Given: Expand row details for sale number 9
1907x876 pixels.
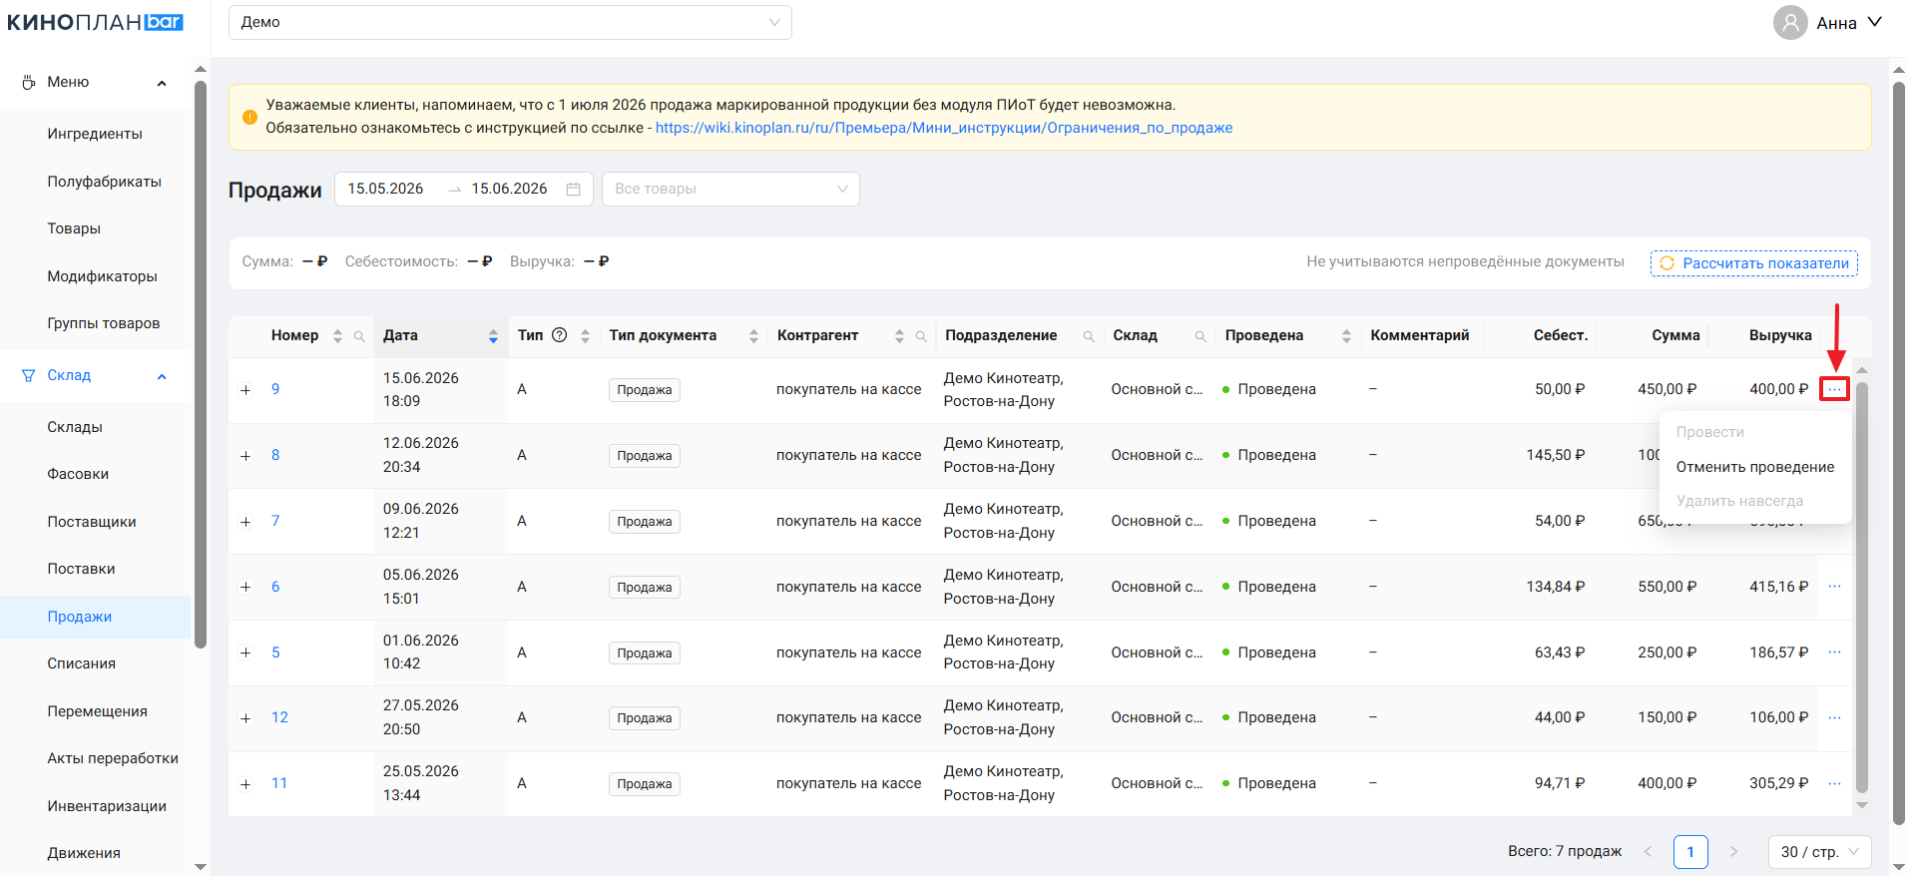Looking at the screenshot, I should 245,390.
